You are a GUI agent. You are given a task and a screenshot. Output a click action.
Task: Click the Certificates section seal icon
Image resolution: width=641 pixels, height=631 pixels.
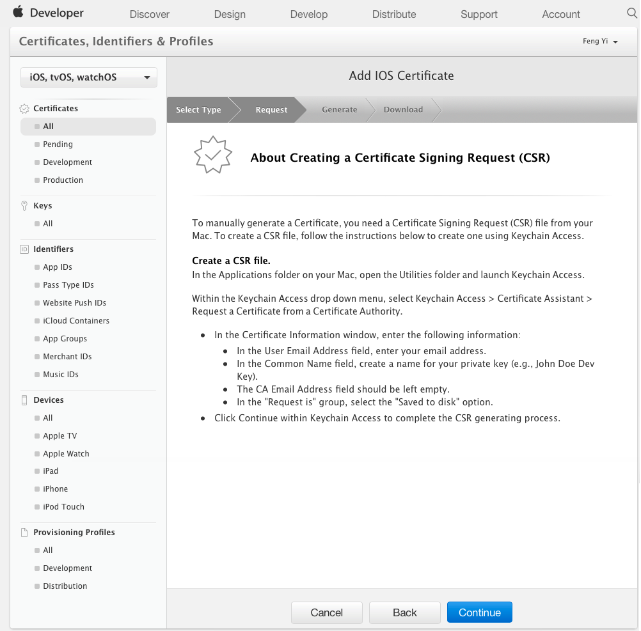24,109
